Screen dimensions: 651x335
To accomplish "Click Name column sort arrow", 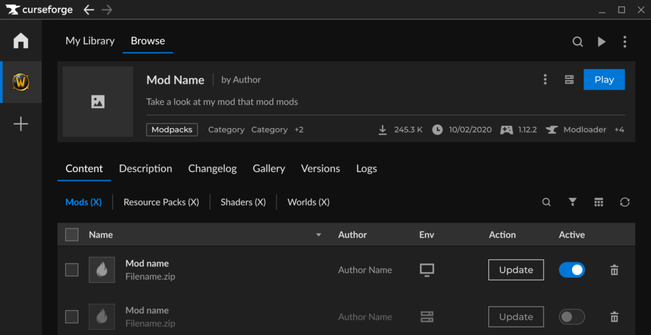I will point(319,235).
